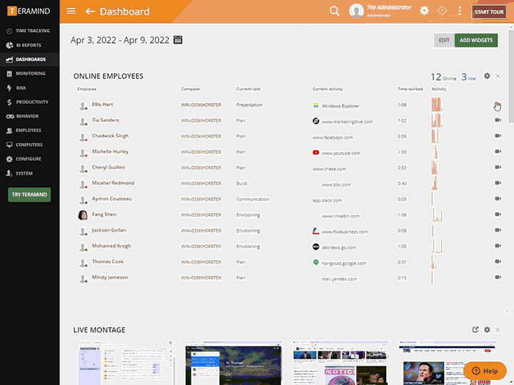Viewport: 514px width, 385px height.
Task: Open the vertical three-dot more menu
Action: point(459,11)
